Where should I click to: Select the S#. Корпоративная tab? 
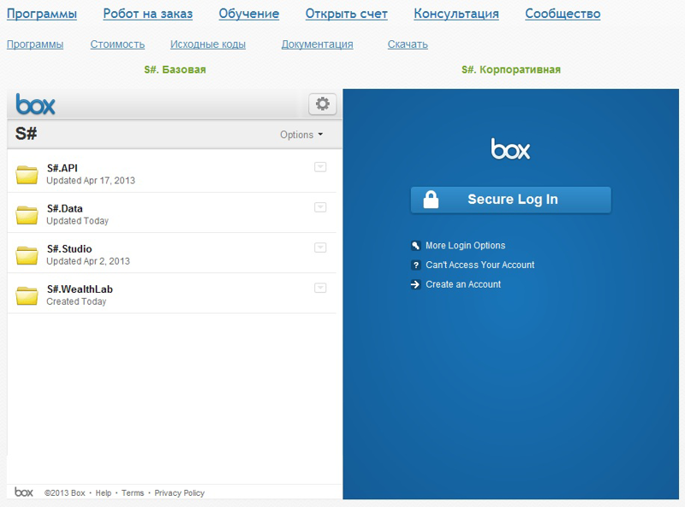[x=511, y=69]
